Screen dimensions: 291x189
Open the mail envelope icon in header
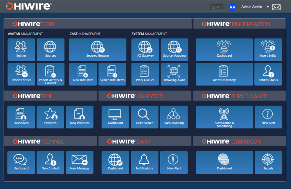click(x=276, y=7)
